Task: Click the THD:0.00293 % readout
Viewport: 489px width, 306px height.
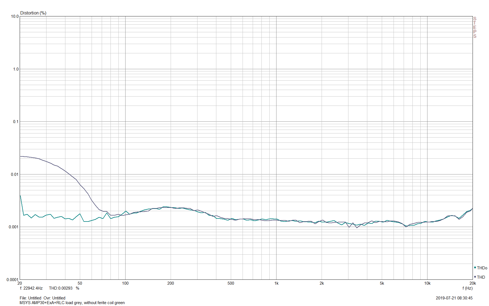Action: point(64,288)
